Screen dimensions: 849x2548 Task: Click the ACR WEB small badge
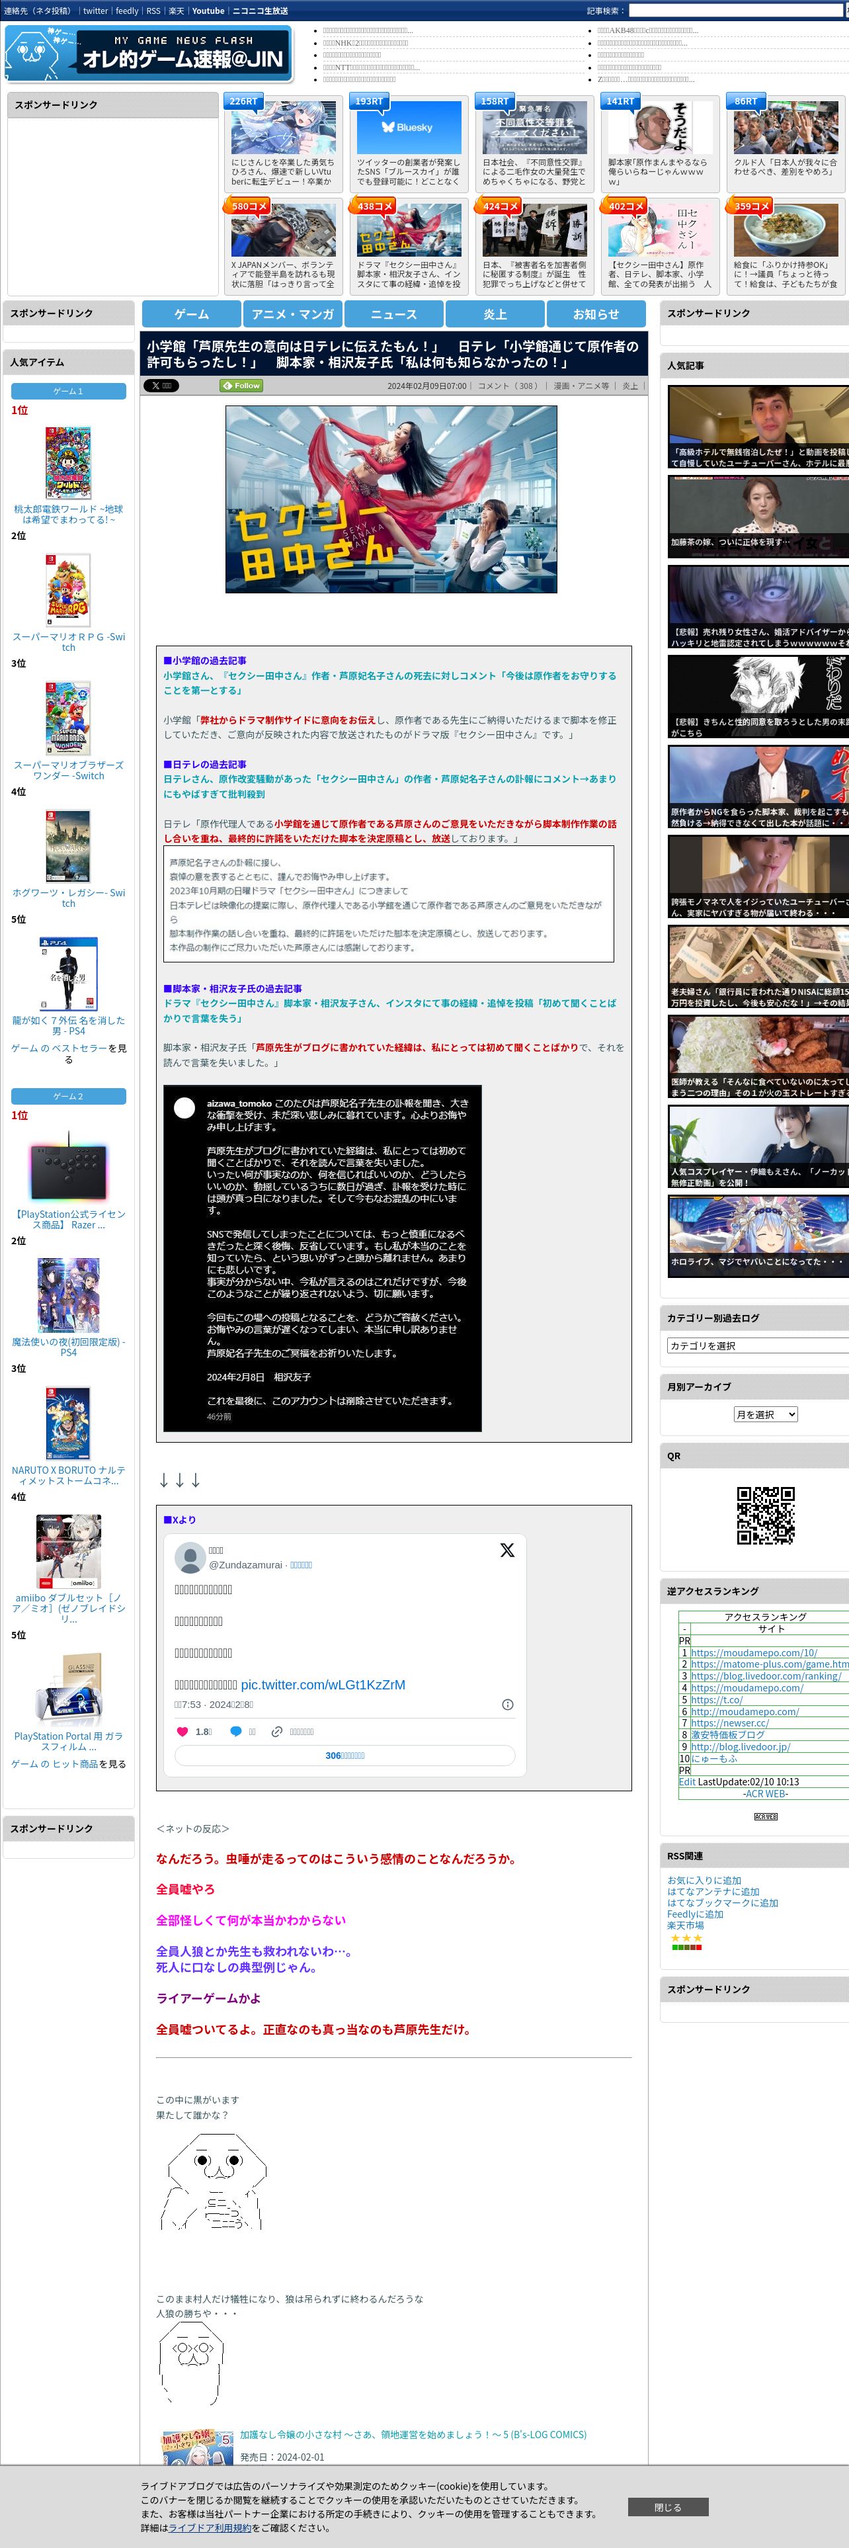766,1817
